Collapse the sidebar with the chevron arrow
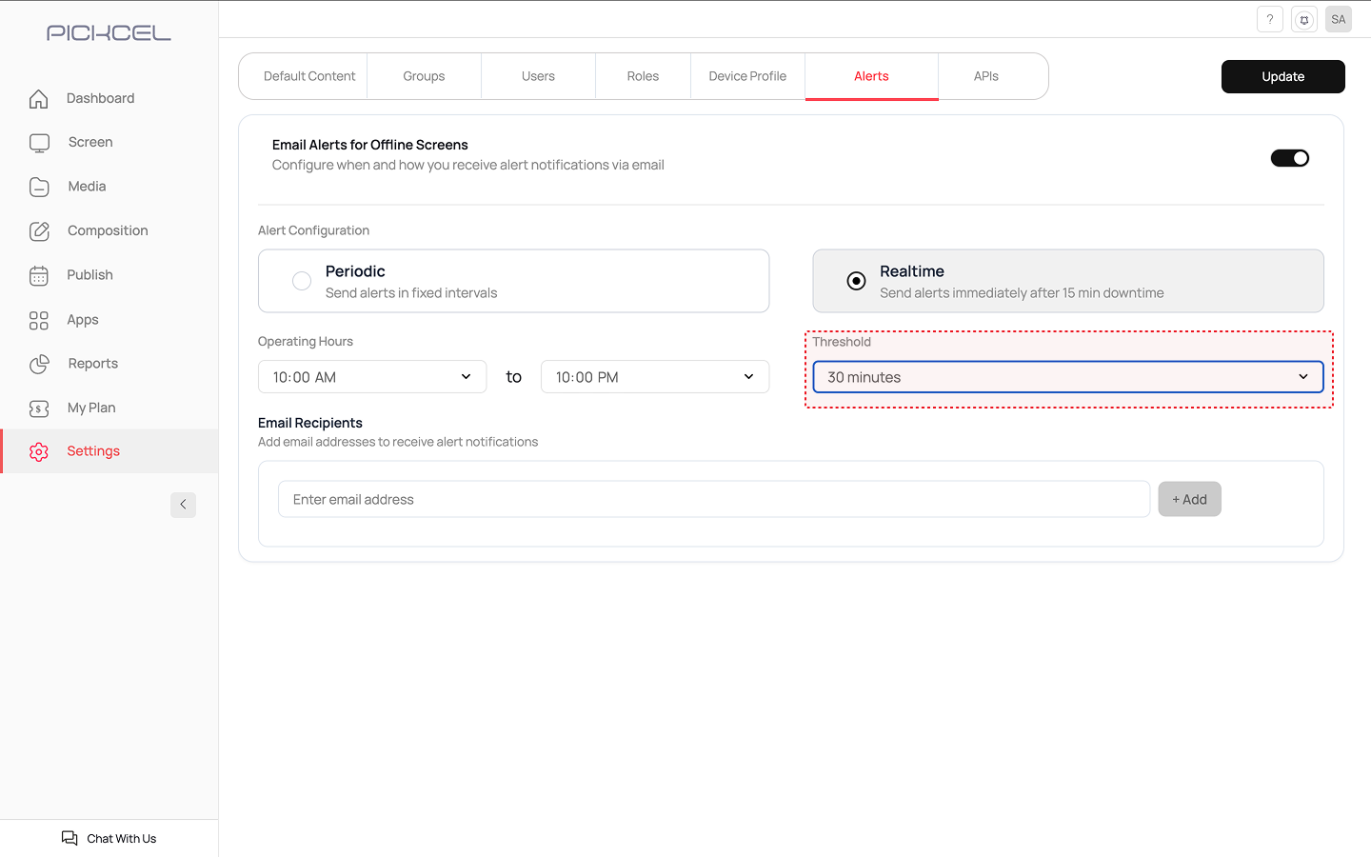This screenshot has height=857, width=1371. pos(183,505)
